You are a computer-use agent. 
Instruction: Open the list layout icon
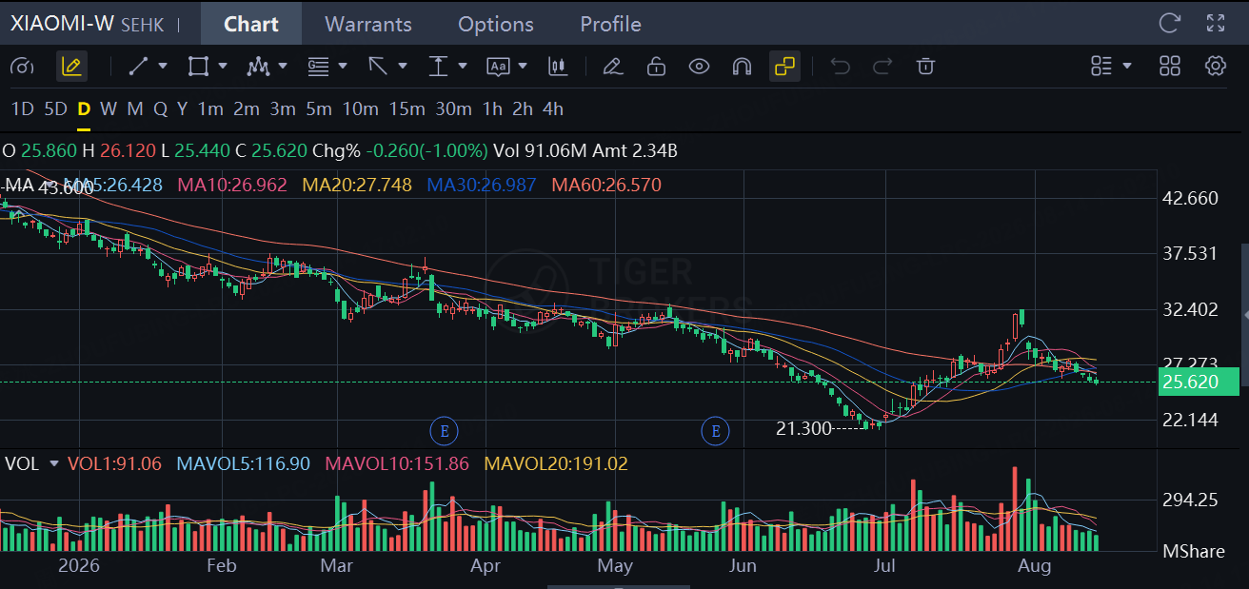pos(1101,67)
